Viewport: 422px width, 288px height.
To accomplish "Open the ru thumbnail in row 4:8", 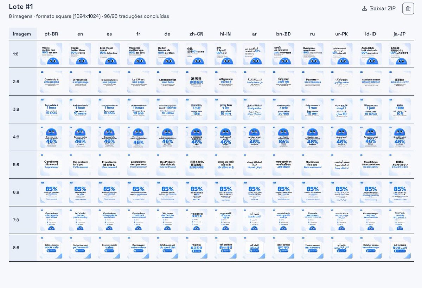I will pyautogui.click(x=313, y=137).
